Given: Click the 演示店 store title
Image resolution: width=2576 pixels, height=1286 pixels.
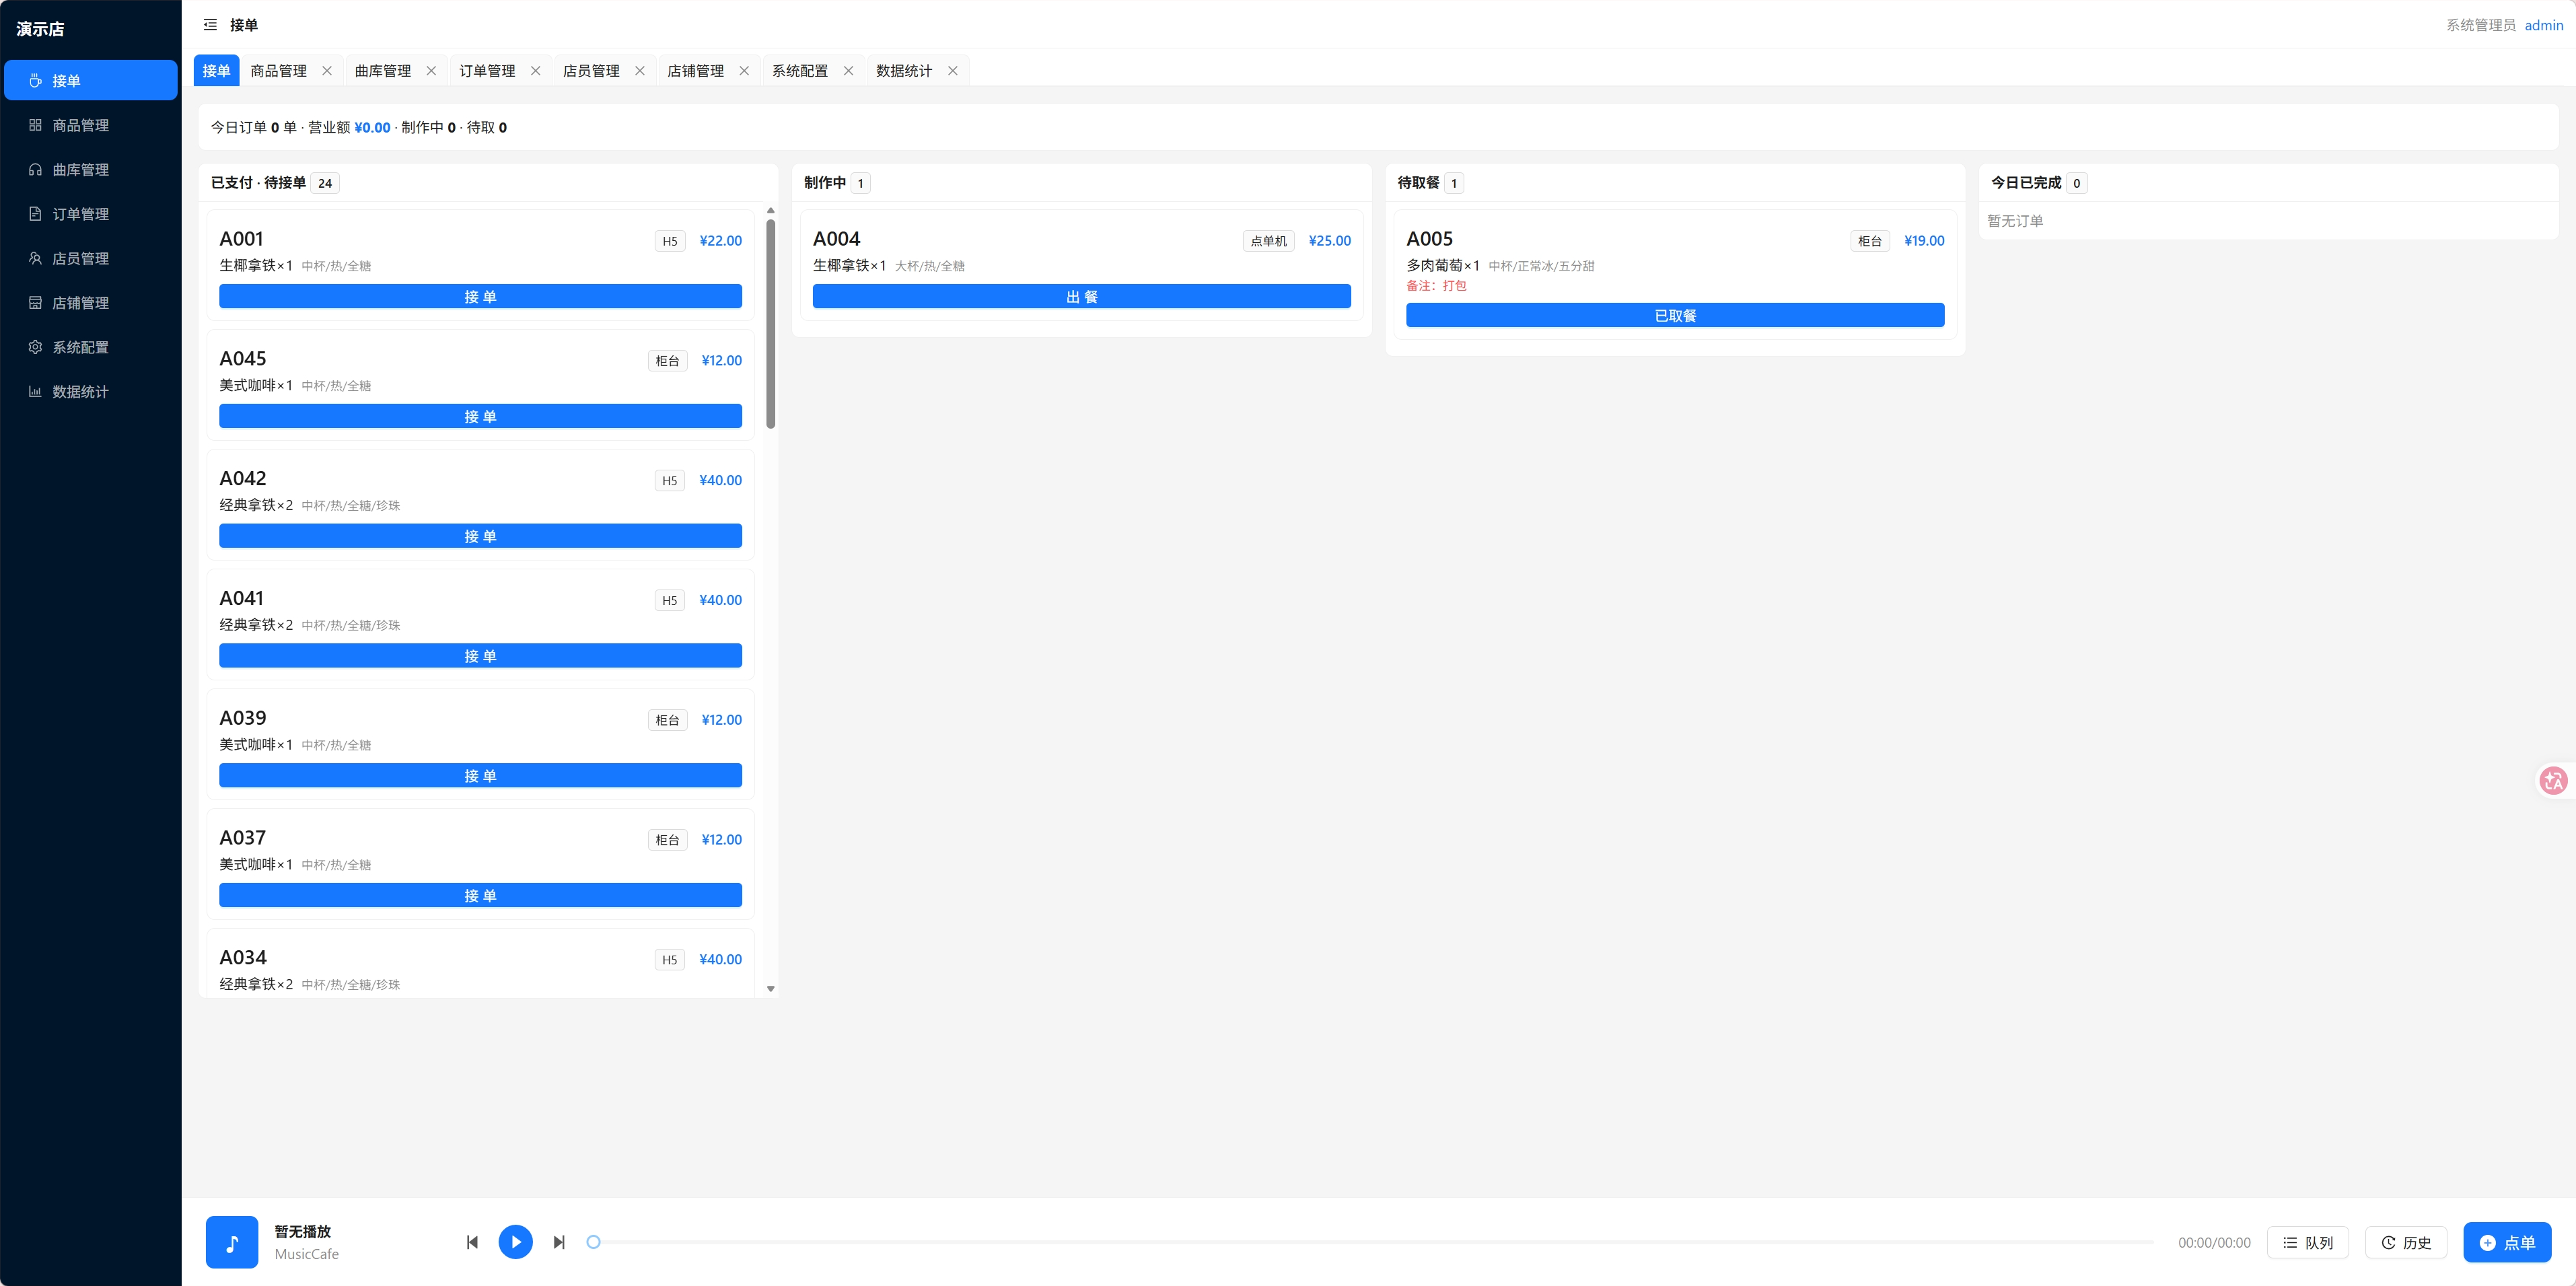Looking at the screenshot, I should (40, 29).
